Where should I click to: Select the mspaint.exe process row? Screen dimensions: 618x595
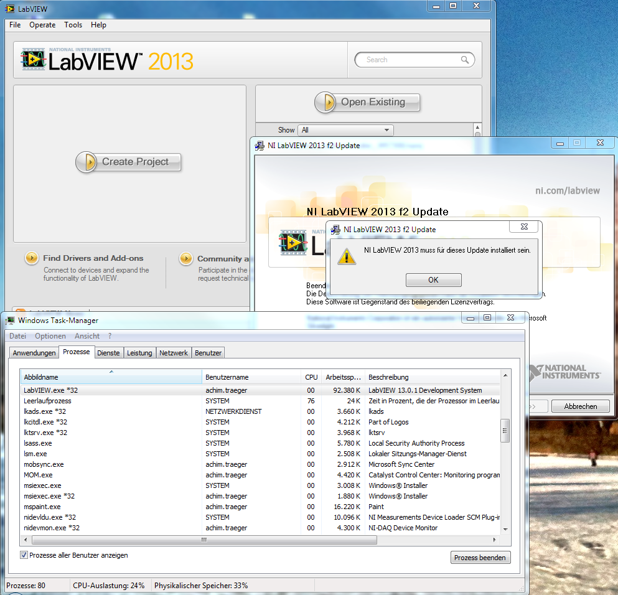click(x=260, y=507)
